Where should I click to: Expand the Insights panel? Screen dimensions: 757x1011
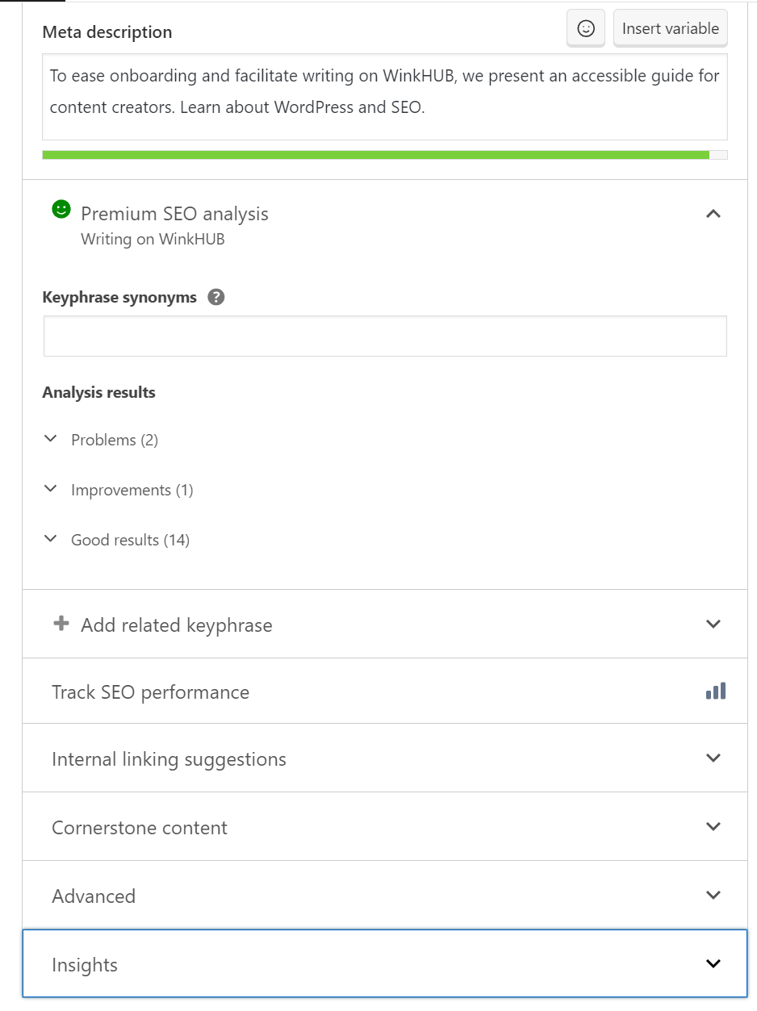385,963
